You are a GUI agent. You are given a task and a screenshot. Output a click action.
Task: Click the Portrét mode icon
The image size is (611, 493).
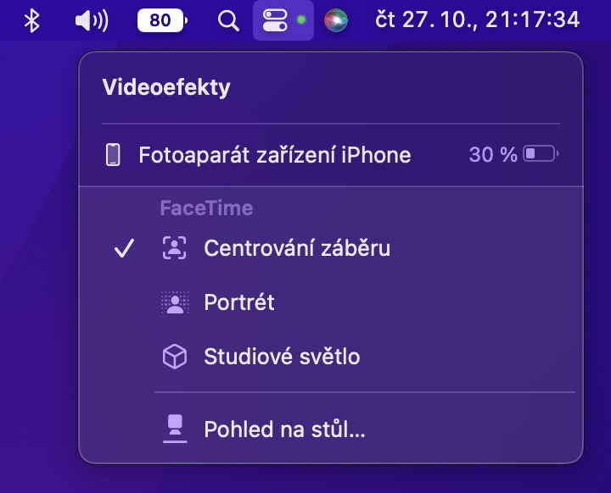tap(175, 302)
